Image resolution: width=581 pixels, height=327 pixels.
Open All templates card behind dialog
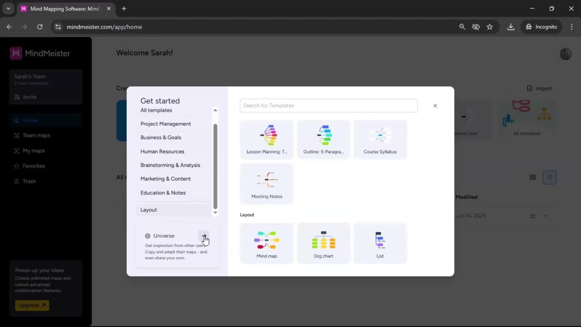tap(527, 120)
